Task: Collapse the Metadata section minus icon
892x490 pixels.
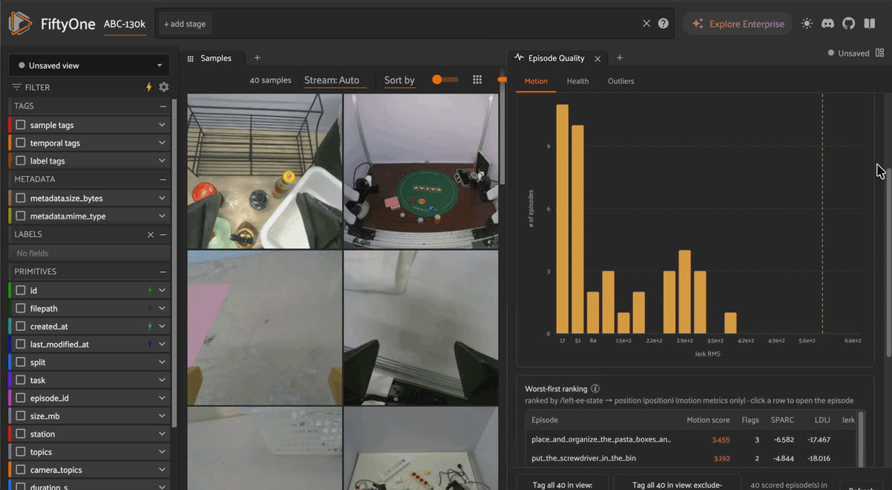Action: click(x=163, y=179)
